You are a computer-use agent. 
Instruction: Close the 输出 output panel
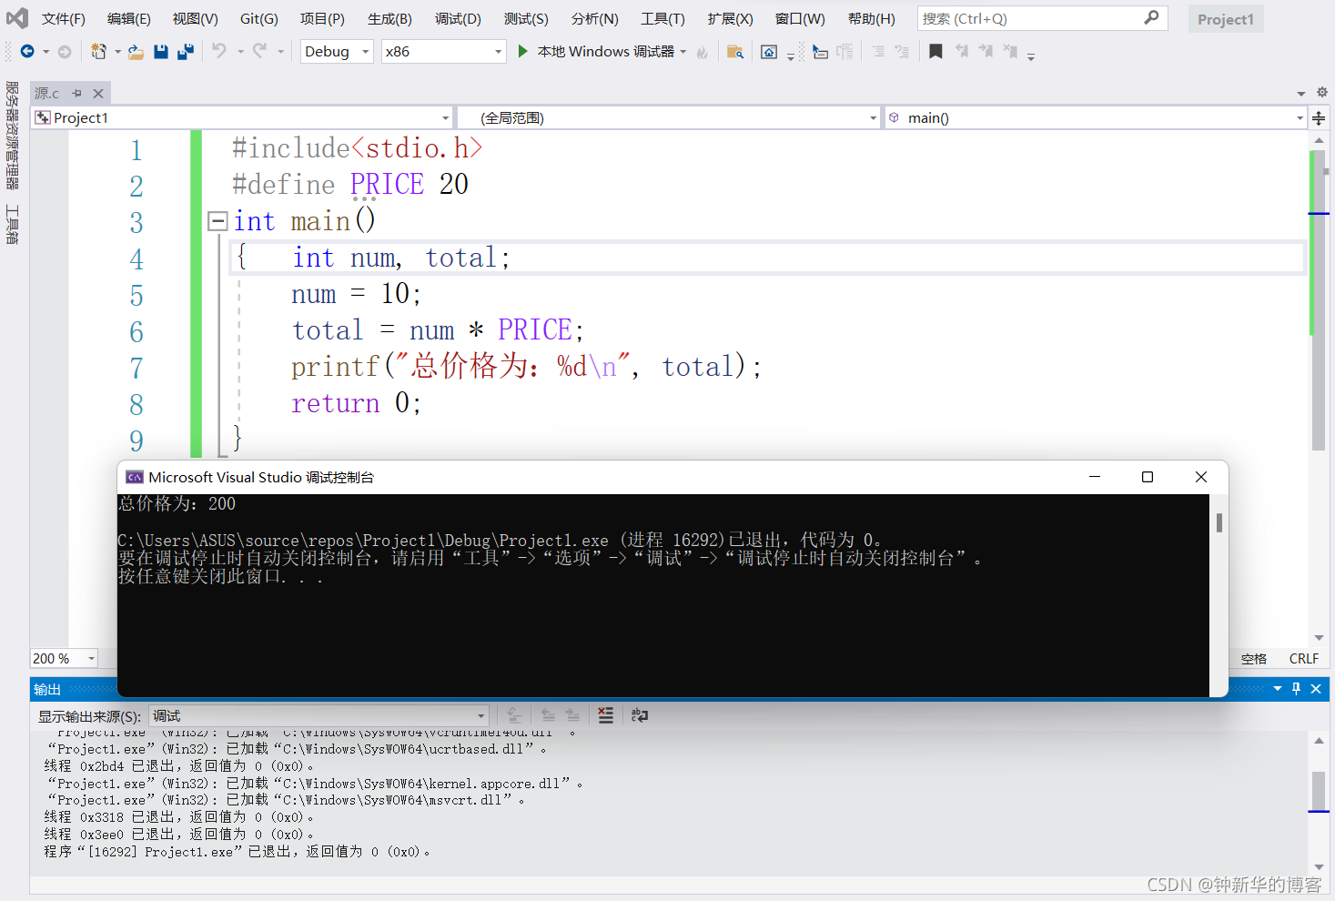[1316, 689]
